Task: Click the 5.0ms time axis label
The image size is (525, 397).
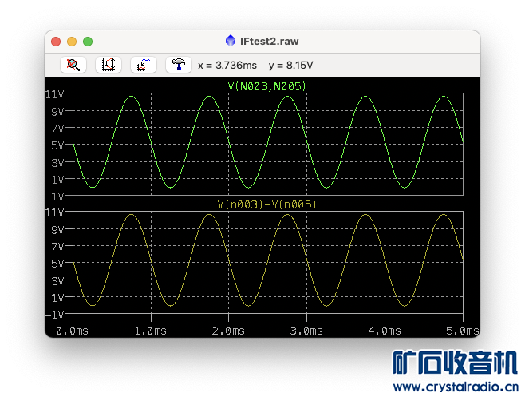Action: [x=463, y=331]
